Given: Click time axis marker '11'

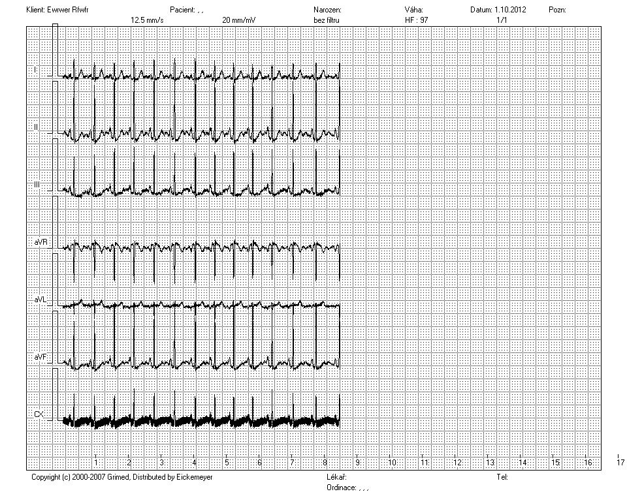Looking at the screenshot, I should [425, 463].
